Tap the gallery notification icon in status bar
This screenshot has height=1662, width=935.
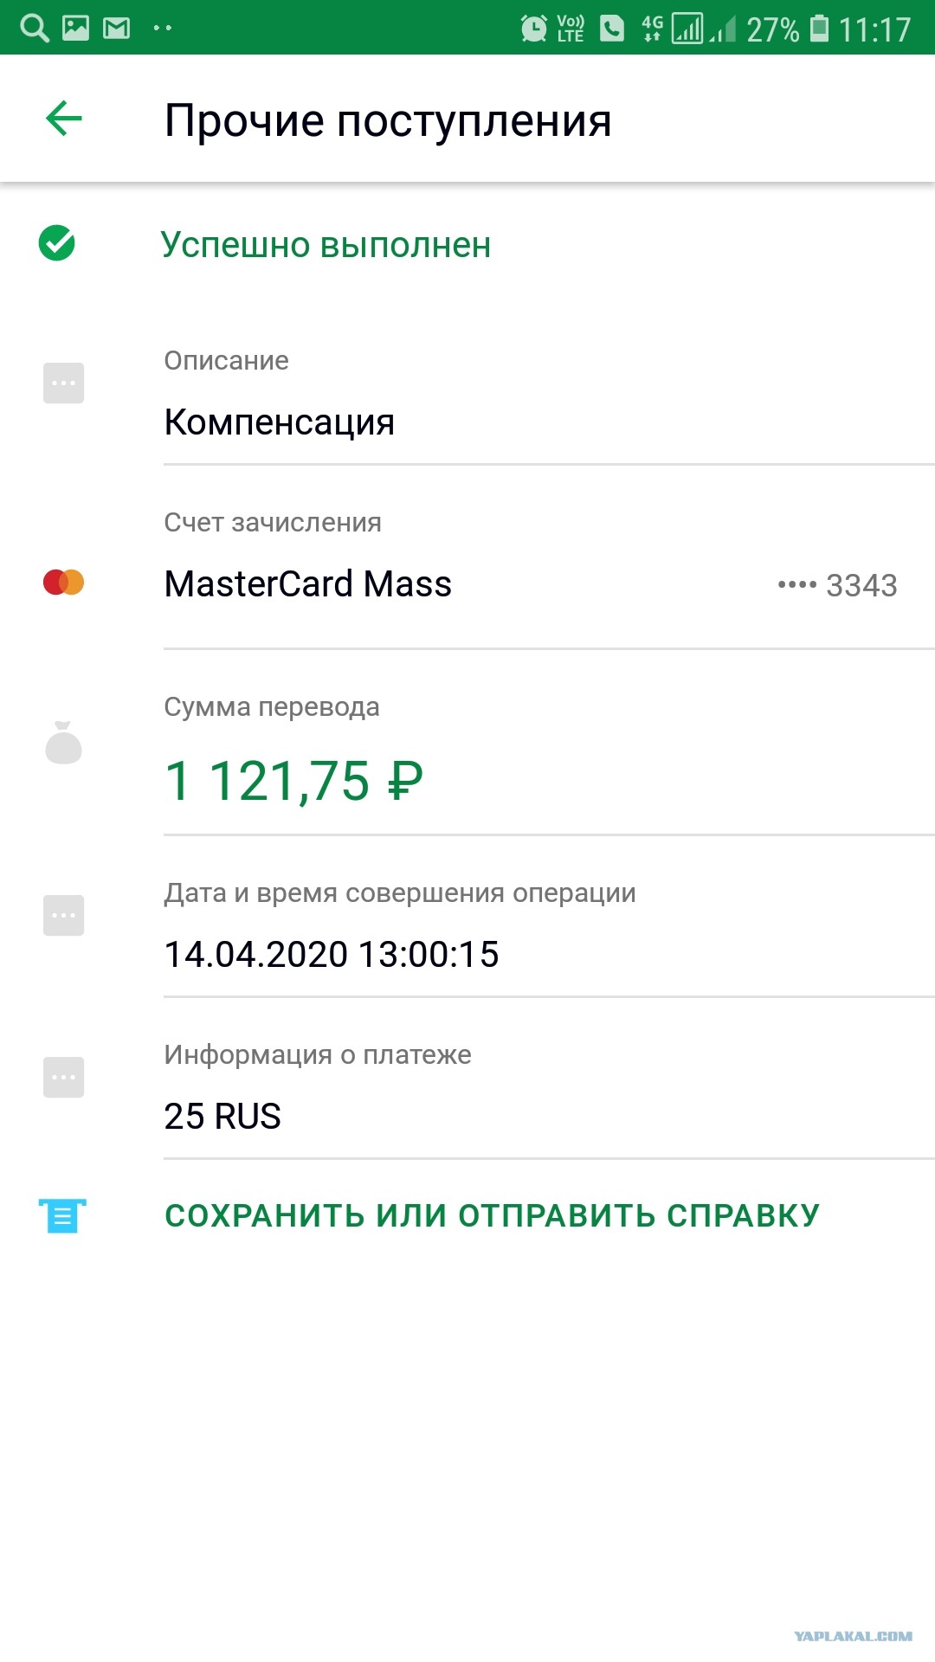(x=75, y=28)
